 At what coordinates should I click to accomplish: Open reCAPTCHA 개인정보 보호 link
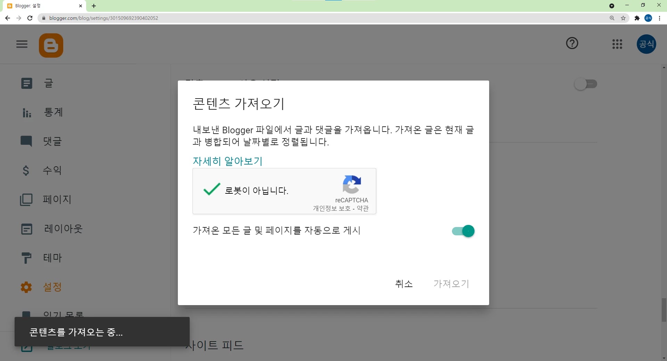pos(332,208)
